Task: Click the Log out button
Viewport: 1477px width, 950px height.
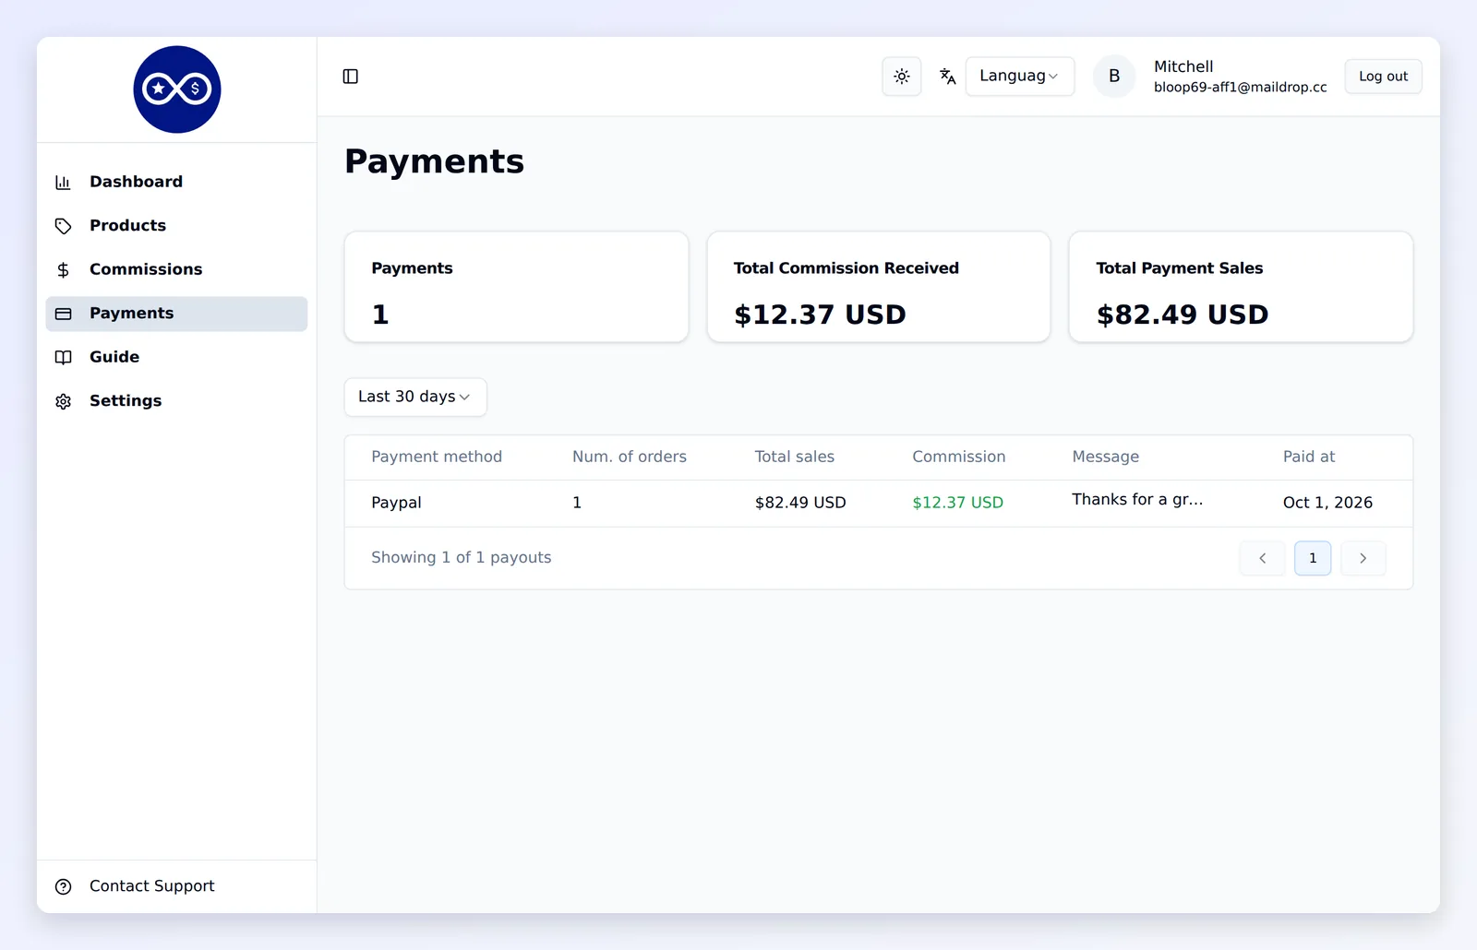Action: point(1383,77)
